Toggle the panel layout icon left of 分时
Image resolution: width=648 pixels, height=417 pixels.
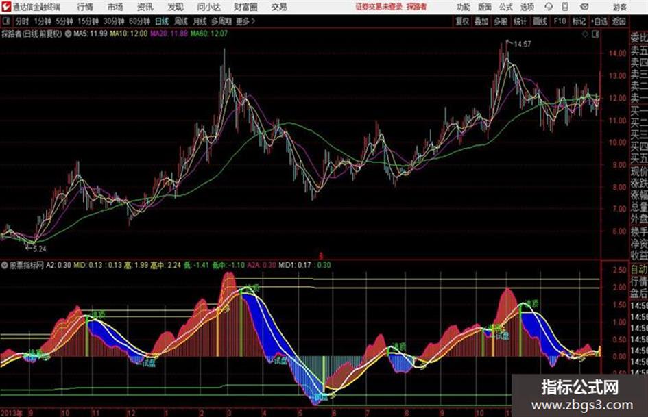[6, 21]
